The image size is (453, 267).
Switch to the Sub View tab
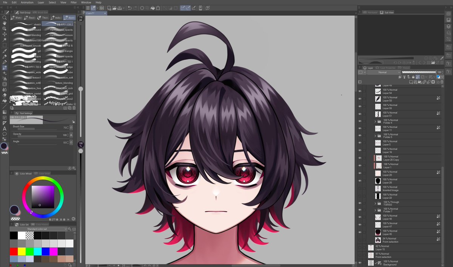tap(387, 12)
